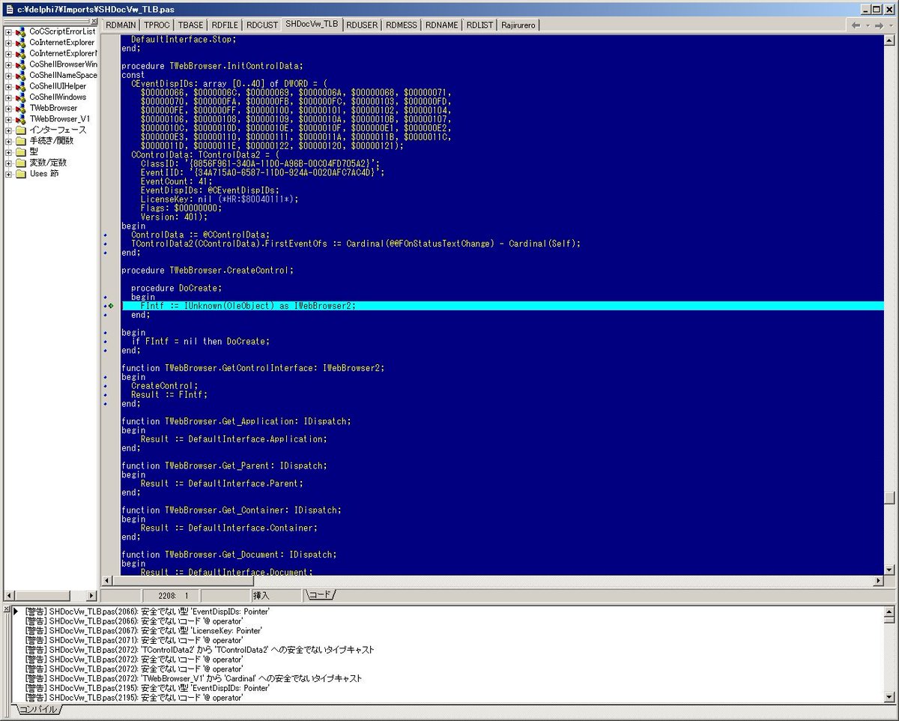Viewport: 899px width, 721px height.
Task: Expand the CoShellWindows tree node
Action: coord(8,97)
